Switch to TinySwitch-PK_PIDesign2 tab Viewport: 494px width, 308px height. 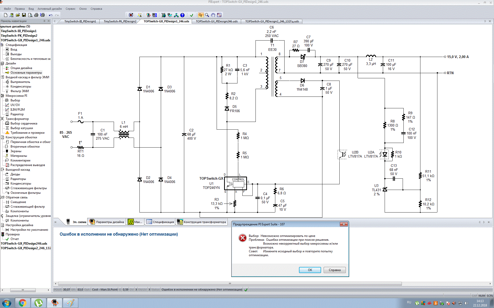[120, 21]
